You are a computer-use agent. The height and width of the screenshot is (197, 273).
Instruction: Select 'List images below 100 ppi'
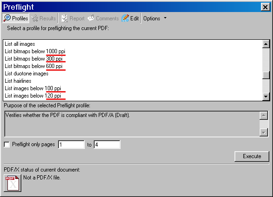pos(133,88)
